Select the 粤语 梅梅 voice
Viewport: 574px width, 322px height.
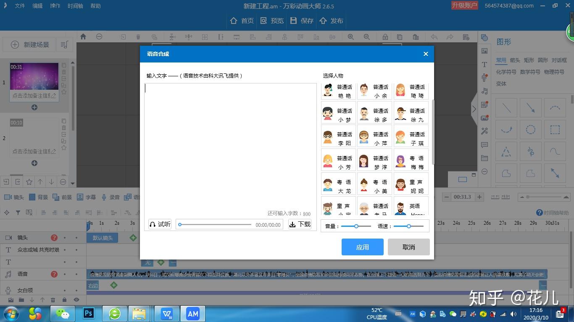(x=411, y=160)
